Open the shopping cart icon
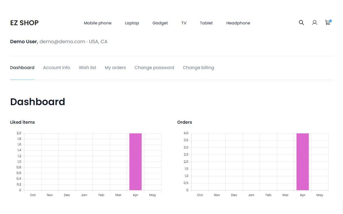The height and width of the screenshot is (214, 343). point(328,22)
